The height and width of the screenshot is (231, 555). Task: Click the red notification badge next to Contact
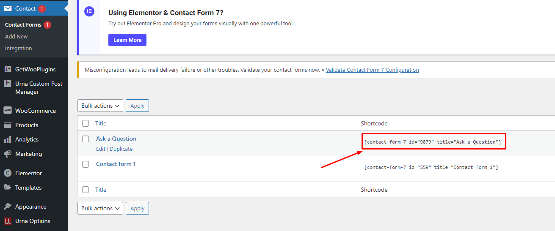tap(41, 8)
